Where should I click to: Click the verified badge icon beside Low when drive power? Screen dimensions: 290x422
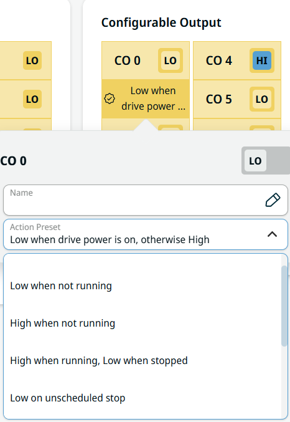pos(110,98)
